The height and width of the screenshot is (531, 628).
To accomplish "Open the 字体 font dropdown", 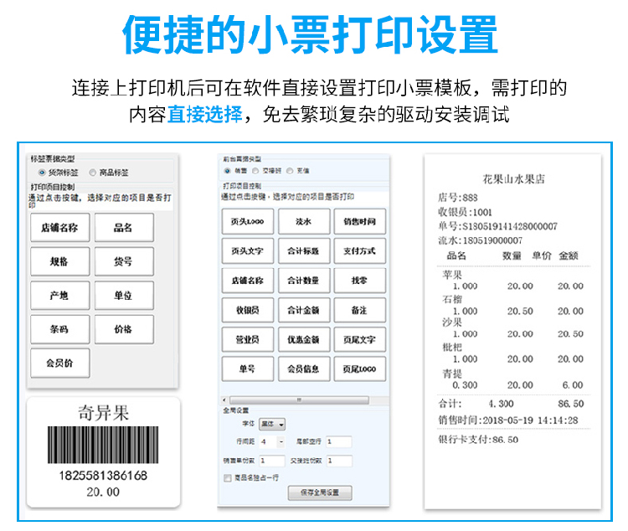I will click(272, 425).
